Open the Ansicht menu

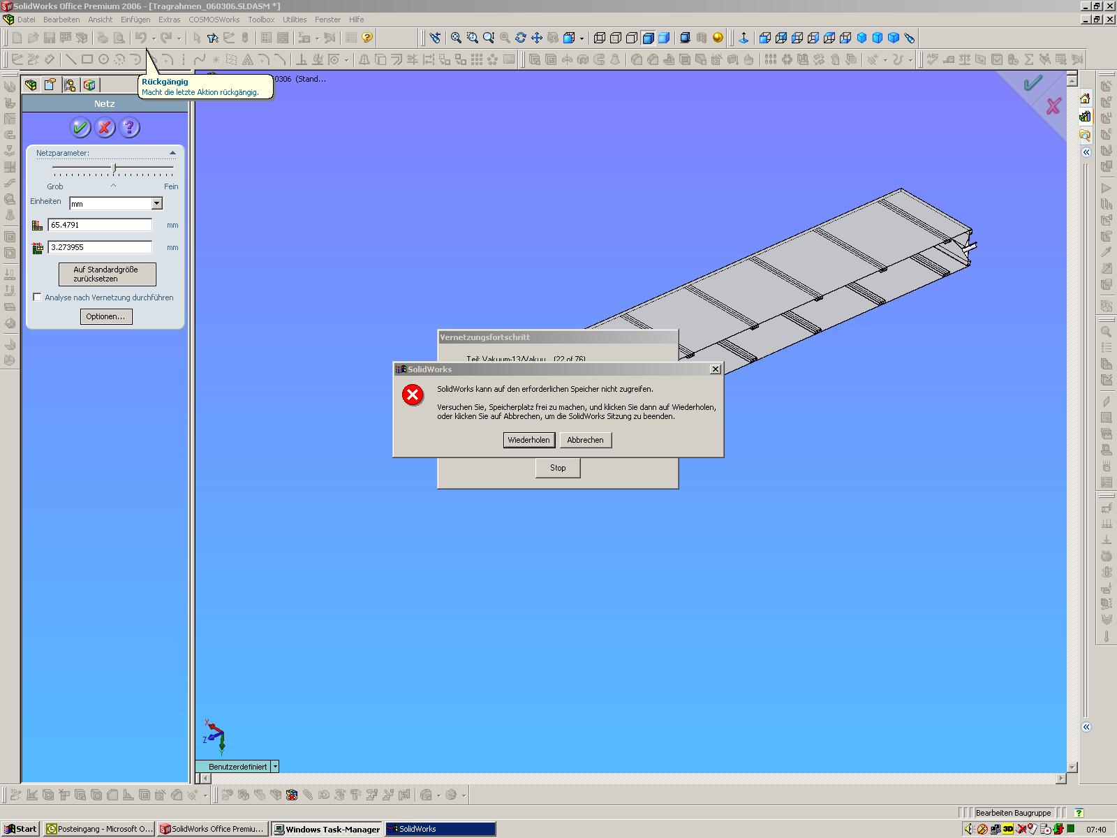coord(100,20)
